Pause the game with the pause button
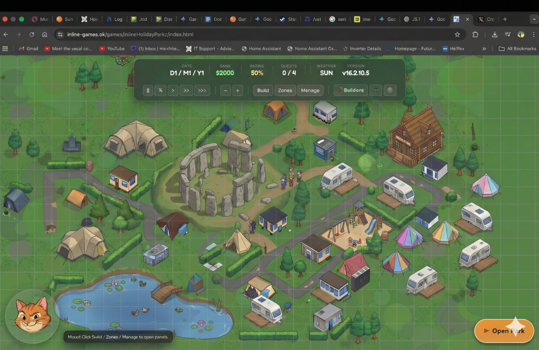The image size is (539, 350). coord(148,90)
